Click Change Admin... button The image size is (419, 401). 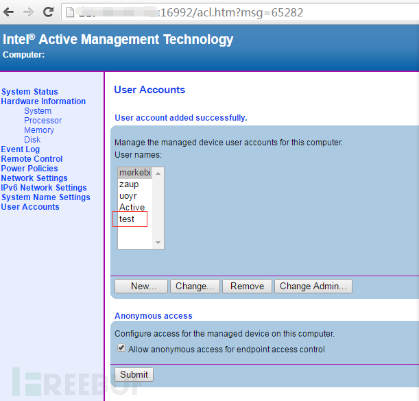(313, 286)
